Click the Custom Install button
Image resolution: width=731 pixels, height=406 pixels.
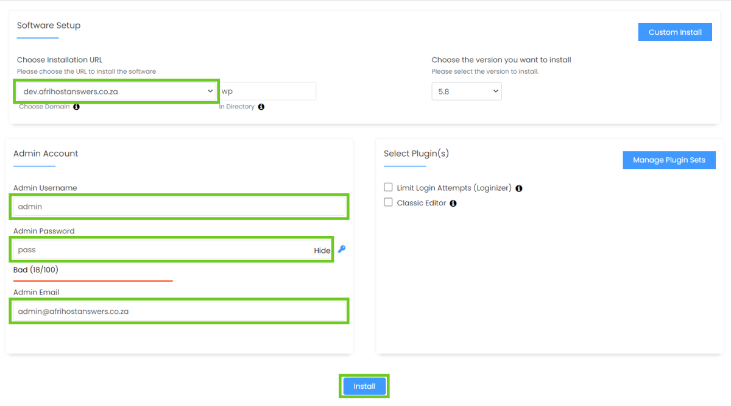coord(675,32)
